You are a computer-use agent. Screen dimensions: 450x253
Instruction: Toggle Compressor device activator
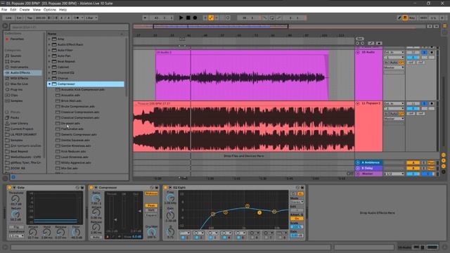[x=91, y=188]
